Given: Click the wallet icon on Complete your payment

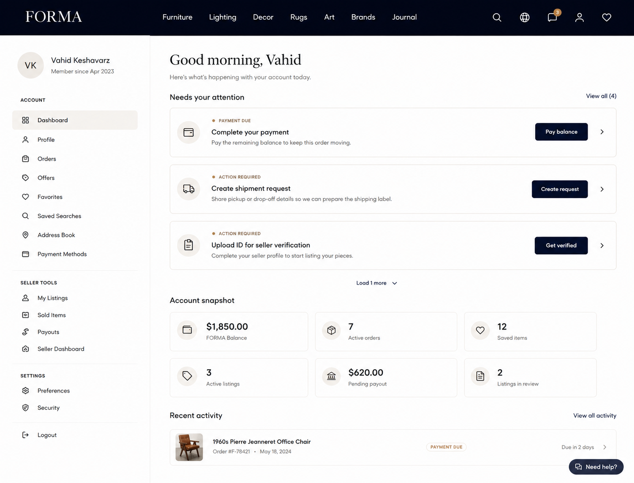Looking at the screenshot, I should [189, 132].
